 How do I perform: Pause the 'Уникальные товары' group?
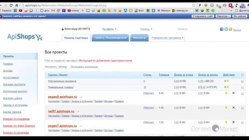(228, 87)
